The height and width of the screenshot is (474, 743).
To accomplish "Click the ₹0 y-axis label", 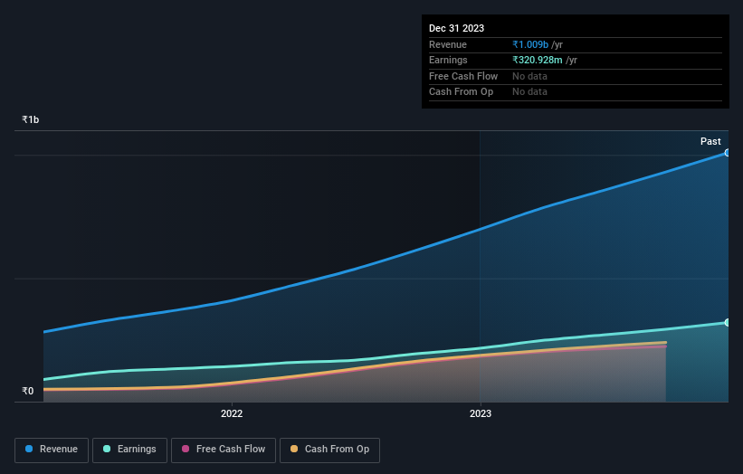I will [x=28, y=391].
